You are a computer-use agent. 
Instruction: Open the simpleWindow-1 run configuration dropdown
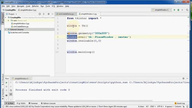click(161, 10)
